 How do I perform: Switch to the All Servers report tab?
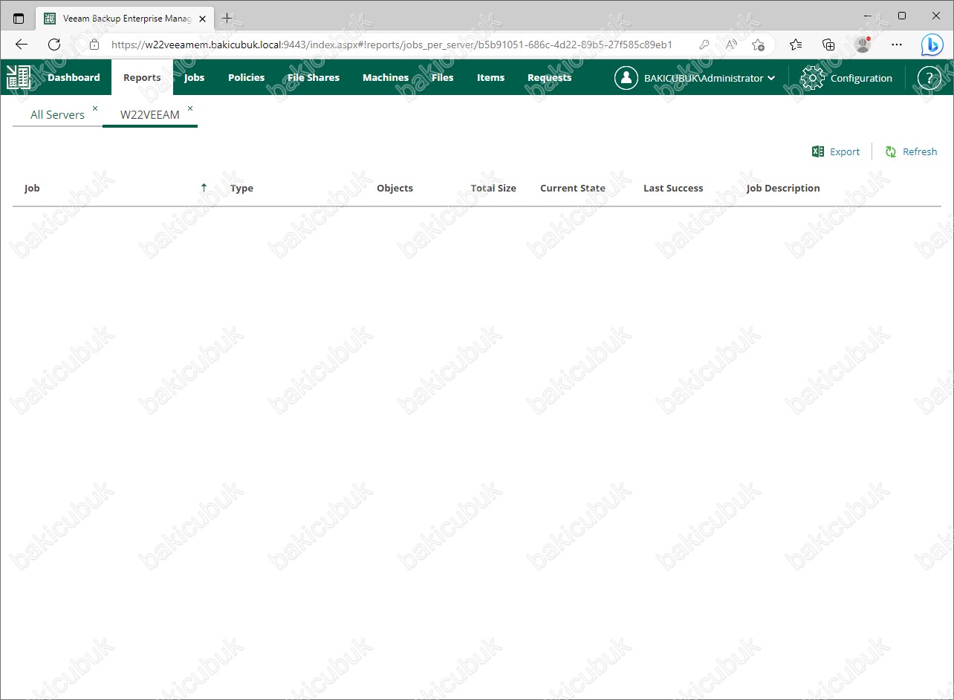57,115
